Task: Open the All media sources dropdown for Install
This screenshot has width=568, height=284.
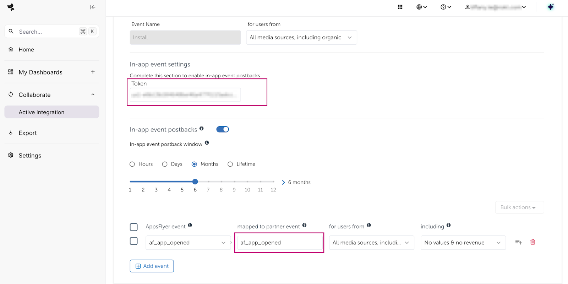Action: pyautogui.click(x=301, y=38)
